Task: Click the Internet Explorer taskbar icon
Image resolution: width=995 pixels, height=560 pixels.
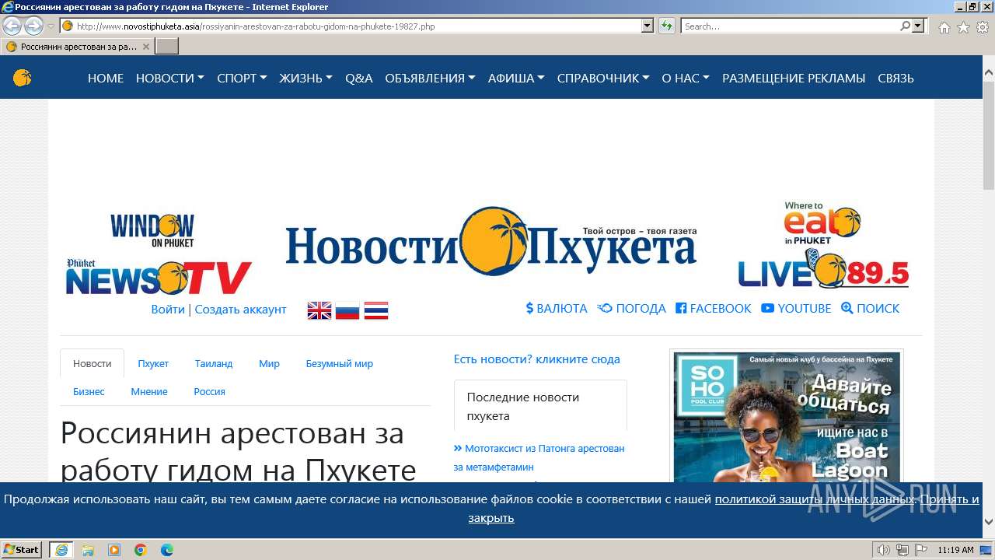Action: pos(61,550)
